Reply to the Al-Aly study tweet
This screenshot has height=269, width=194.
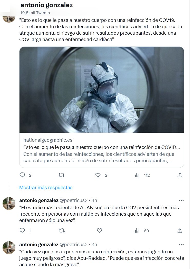[x=22, y=230]
